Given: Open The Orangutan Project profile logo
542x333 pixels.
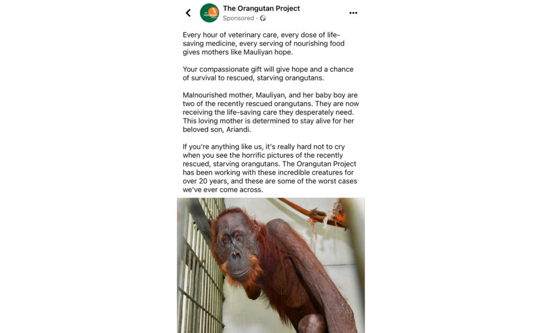Looking at the screenshot, I should click(210, 13).
